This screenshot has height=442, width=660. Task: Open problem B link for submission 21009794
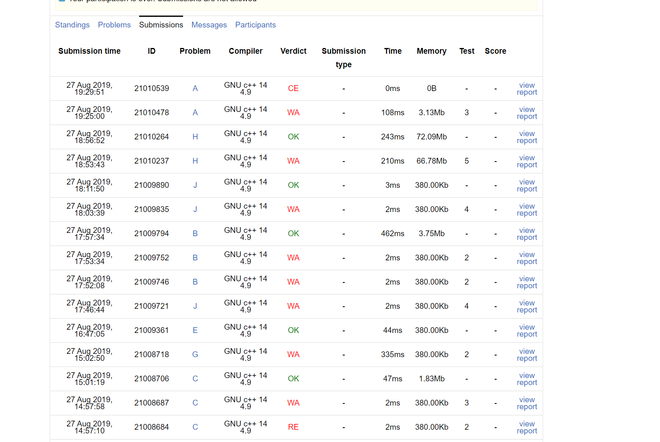click(x=195, y=234)
